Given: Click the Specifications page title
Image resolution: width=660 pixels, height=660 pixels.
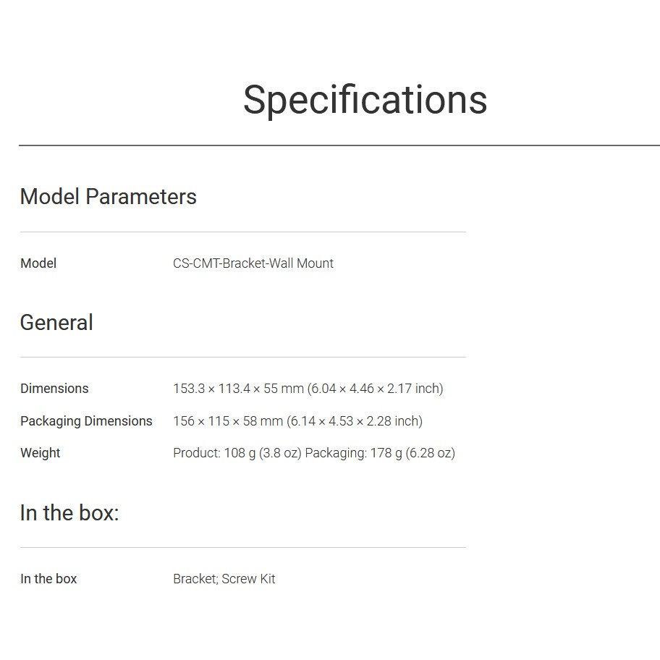Looking at the screenshot, I should click(x=365, y=99).
